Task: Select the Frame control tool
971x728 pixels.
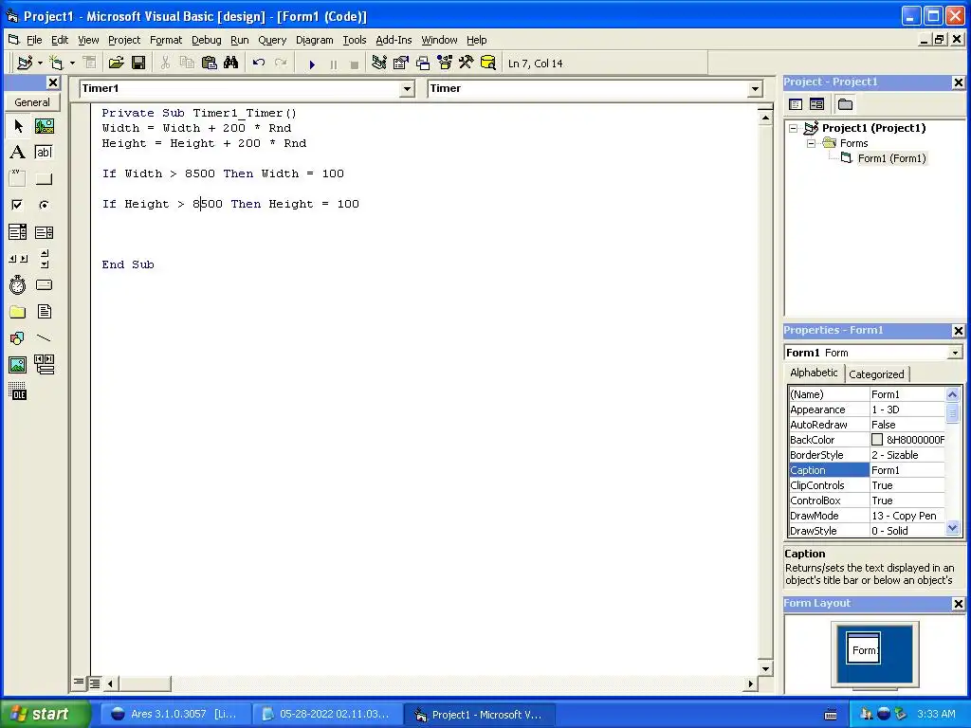Action: (x=18, y=179)
